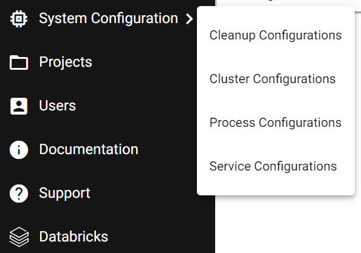Click the System Configuration chip icon

click(x=19, y=19)
